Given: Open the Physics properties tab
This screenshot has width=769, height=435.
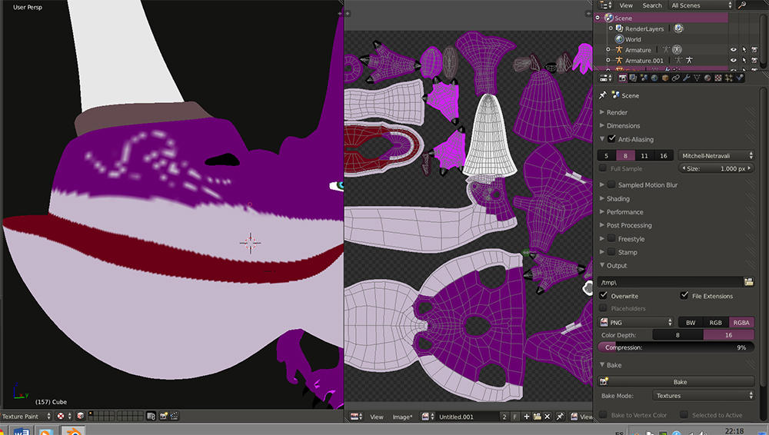Looking at the screenshot, I should click(740, 78).
